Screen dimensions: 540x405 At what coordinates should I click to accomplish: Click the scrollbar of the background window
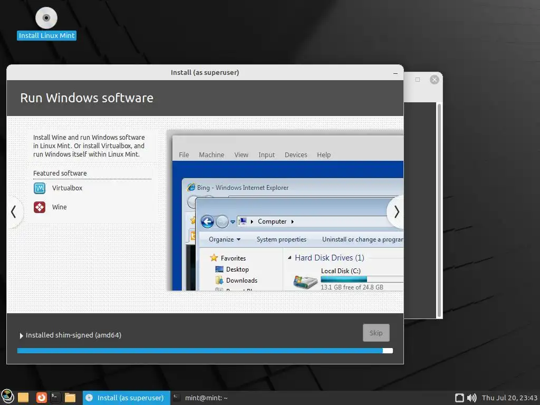coord(439,210)
